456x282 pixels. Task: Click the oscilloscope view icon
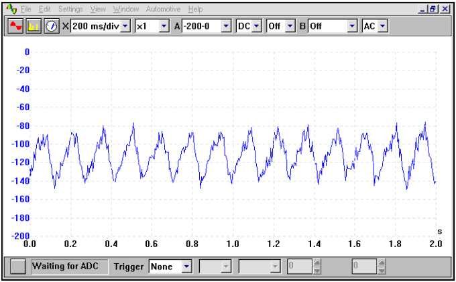(x=15, y=26)
